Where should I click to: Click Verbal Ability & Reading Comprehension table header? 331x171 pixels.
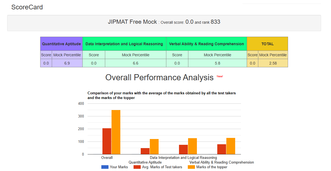pos(206,44)
